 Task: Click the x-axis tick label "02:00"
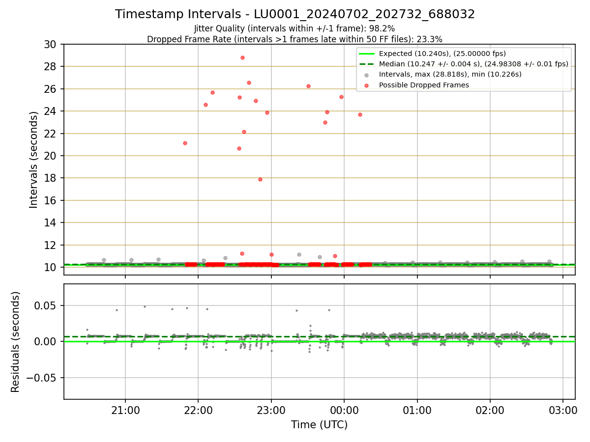coord(490,410)
